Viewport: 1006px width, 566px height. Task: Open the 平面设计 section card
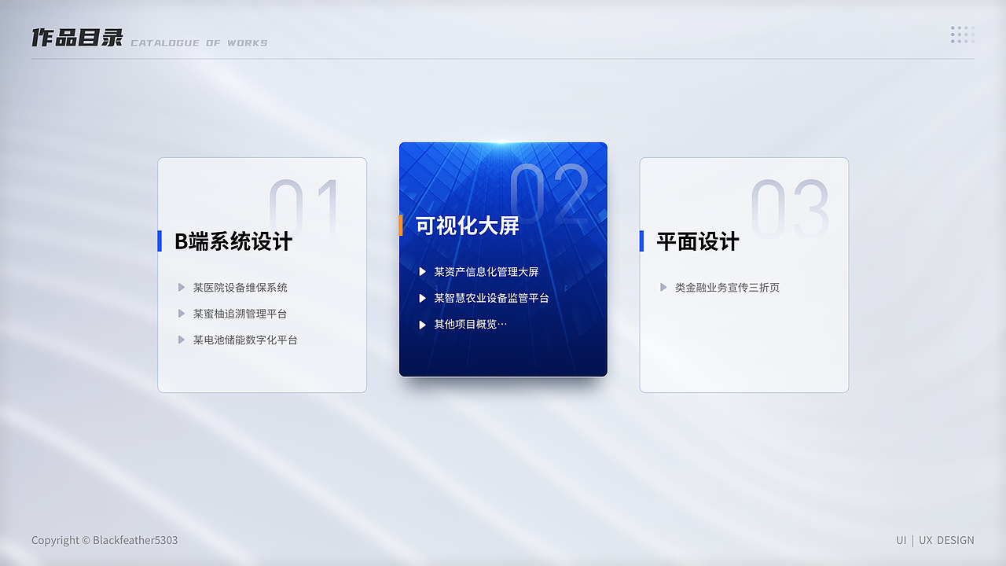[x=743, y=274]
